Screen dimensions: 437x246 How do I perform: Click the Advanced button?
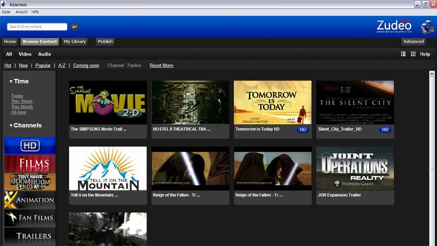(x=413, y=41)
